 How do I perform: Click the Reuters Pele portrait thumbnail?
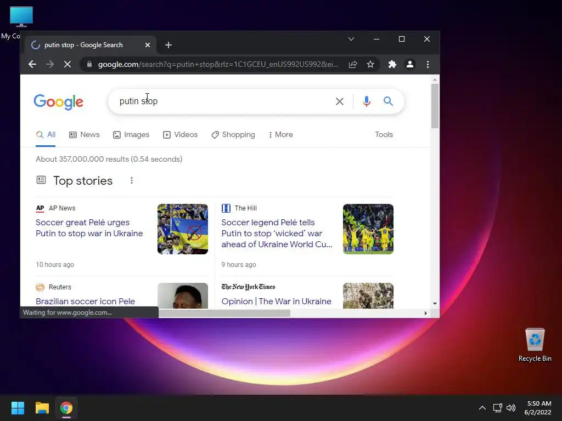(182, 295)
